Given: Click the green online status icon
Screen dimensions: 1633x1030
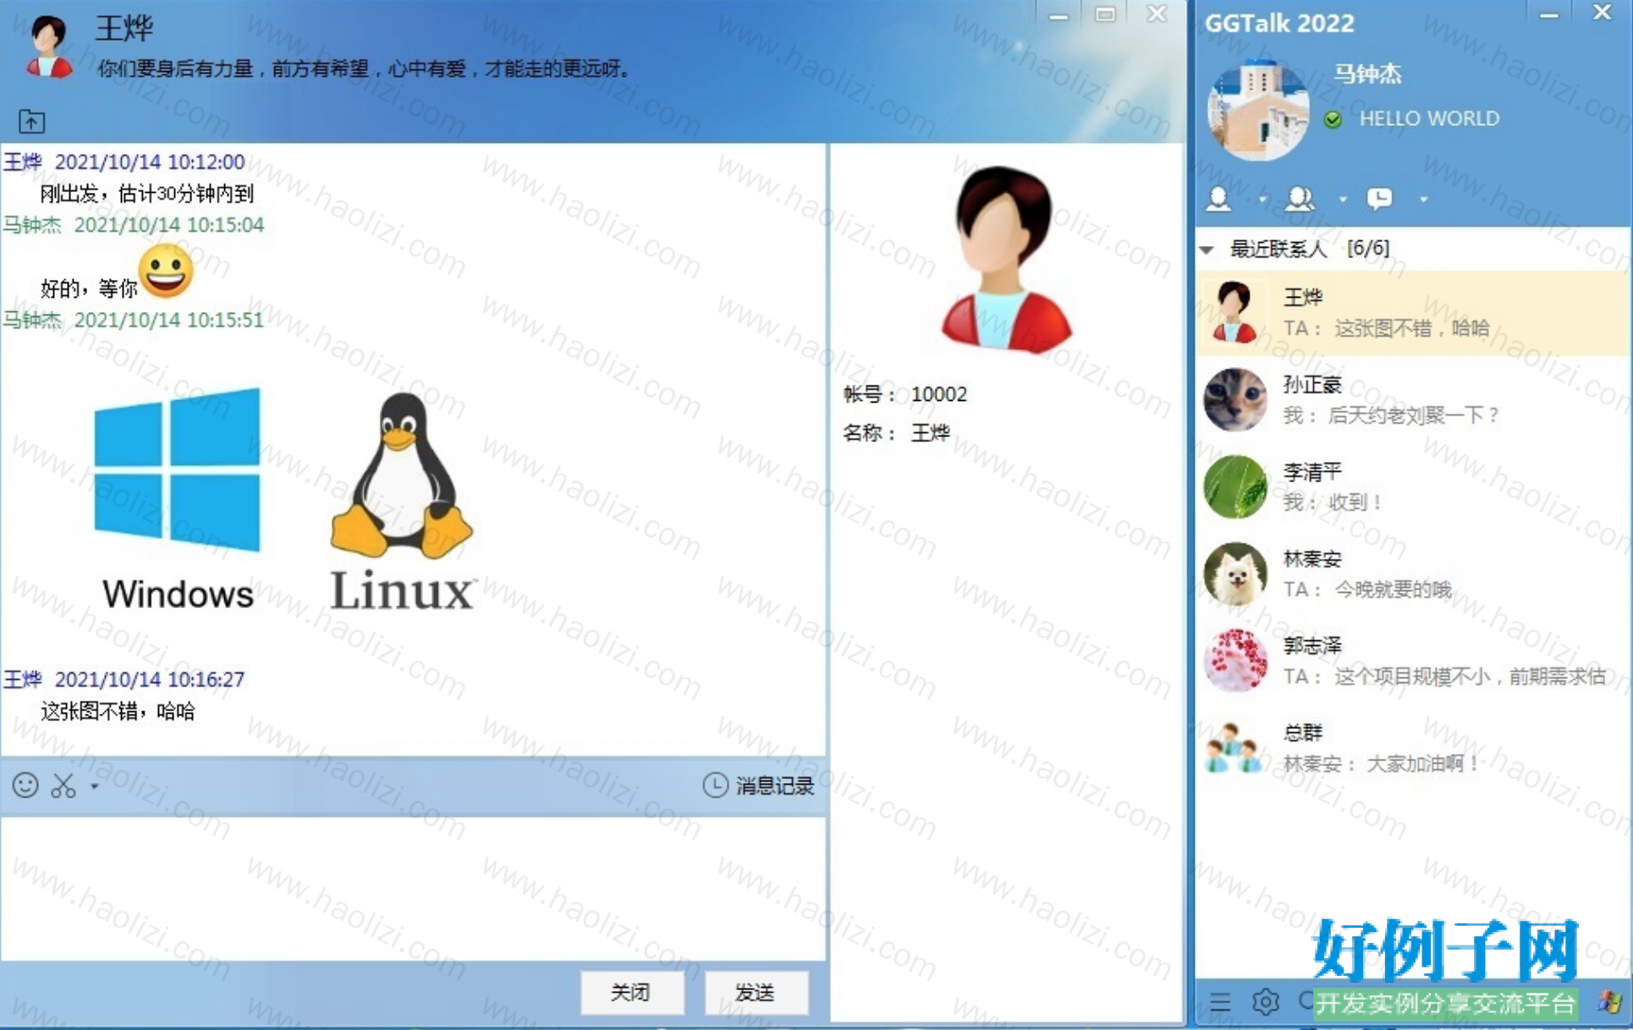Looking at the screenshot, I should pos(1333,119).
